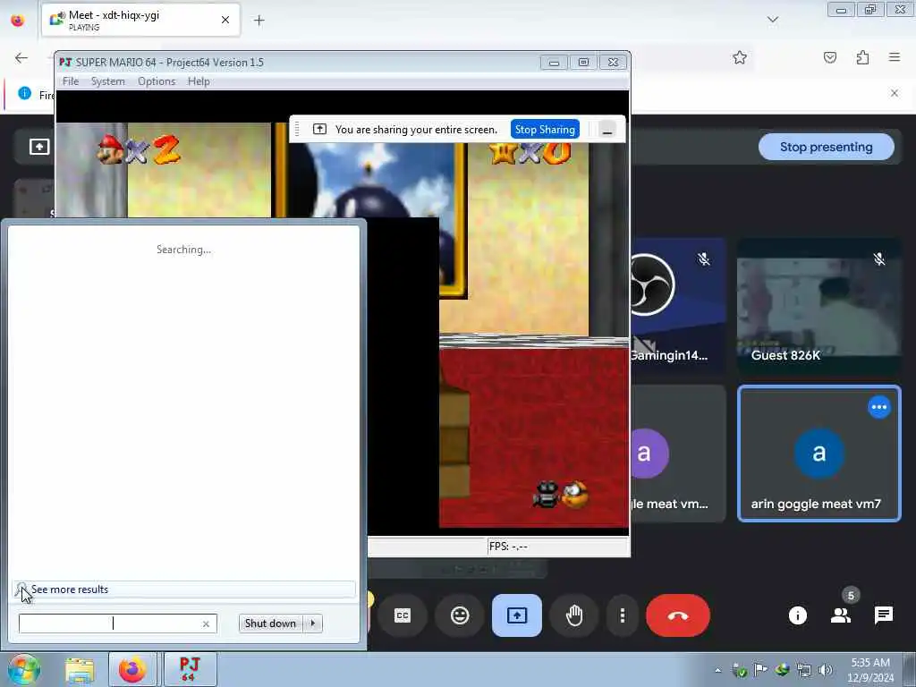Image resolution: width=916 pixels, height=687 pixels.
Task: Dismiss the Firefox notification bar
Action: [894, 93]
